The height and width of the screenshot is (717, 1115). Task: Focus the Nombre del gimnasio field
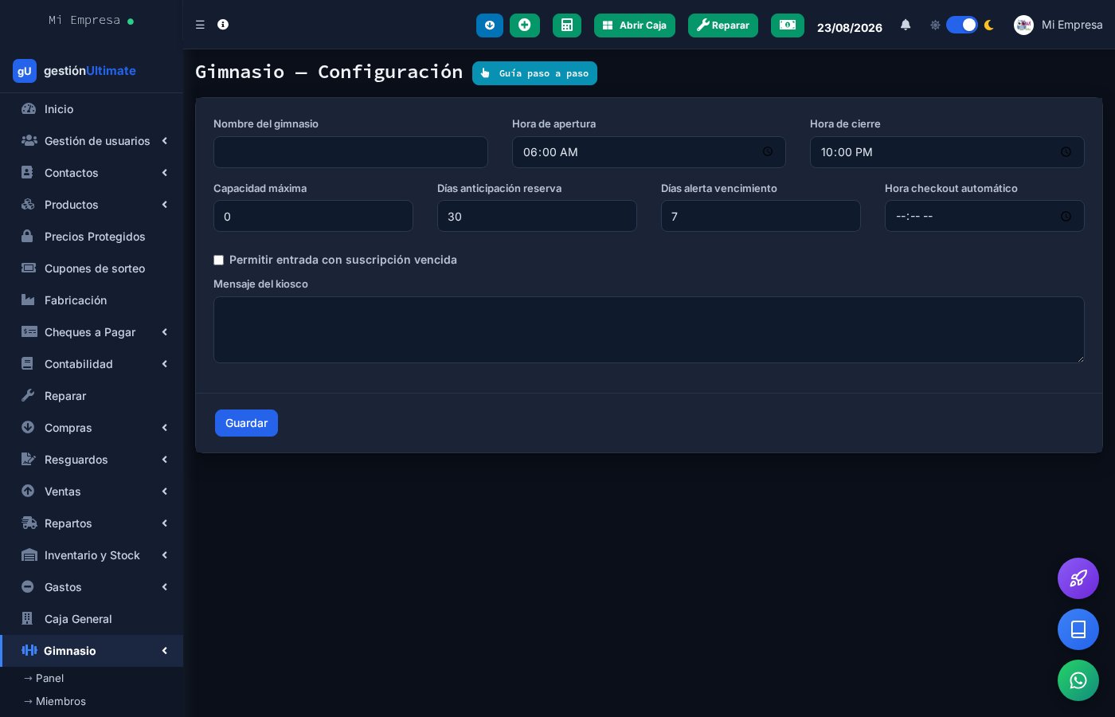[x=350, y=152]
